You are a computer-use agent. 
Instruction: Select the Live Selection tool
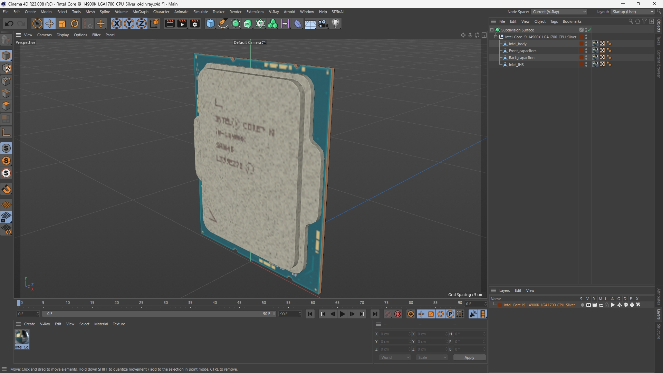click(x=37, y=23)
